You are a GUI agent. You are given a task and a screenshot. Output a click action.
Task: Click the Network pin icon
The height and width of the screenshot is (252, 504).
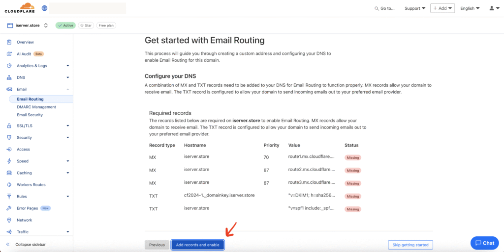click(9, 220)
